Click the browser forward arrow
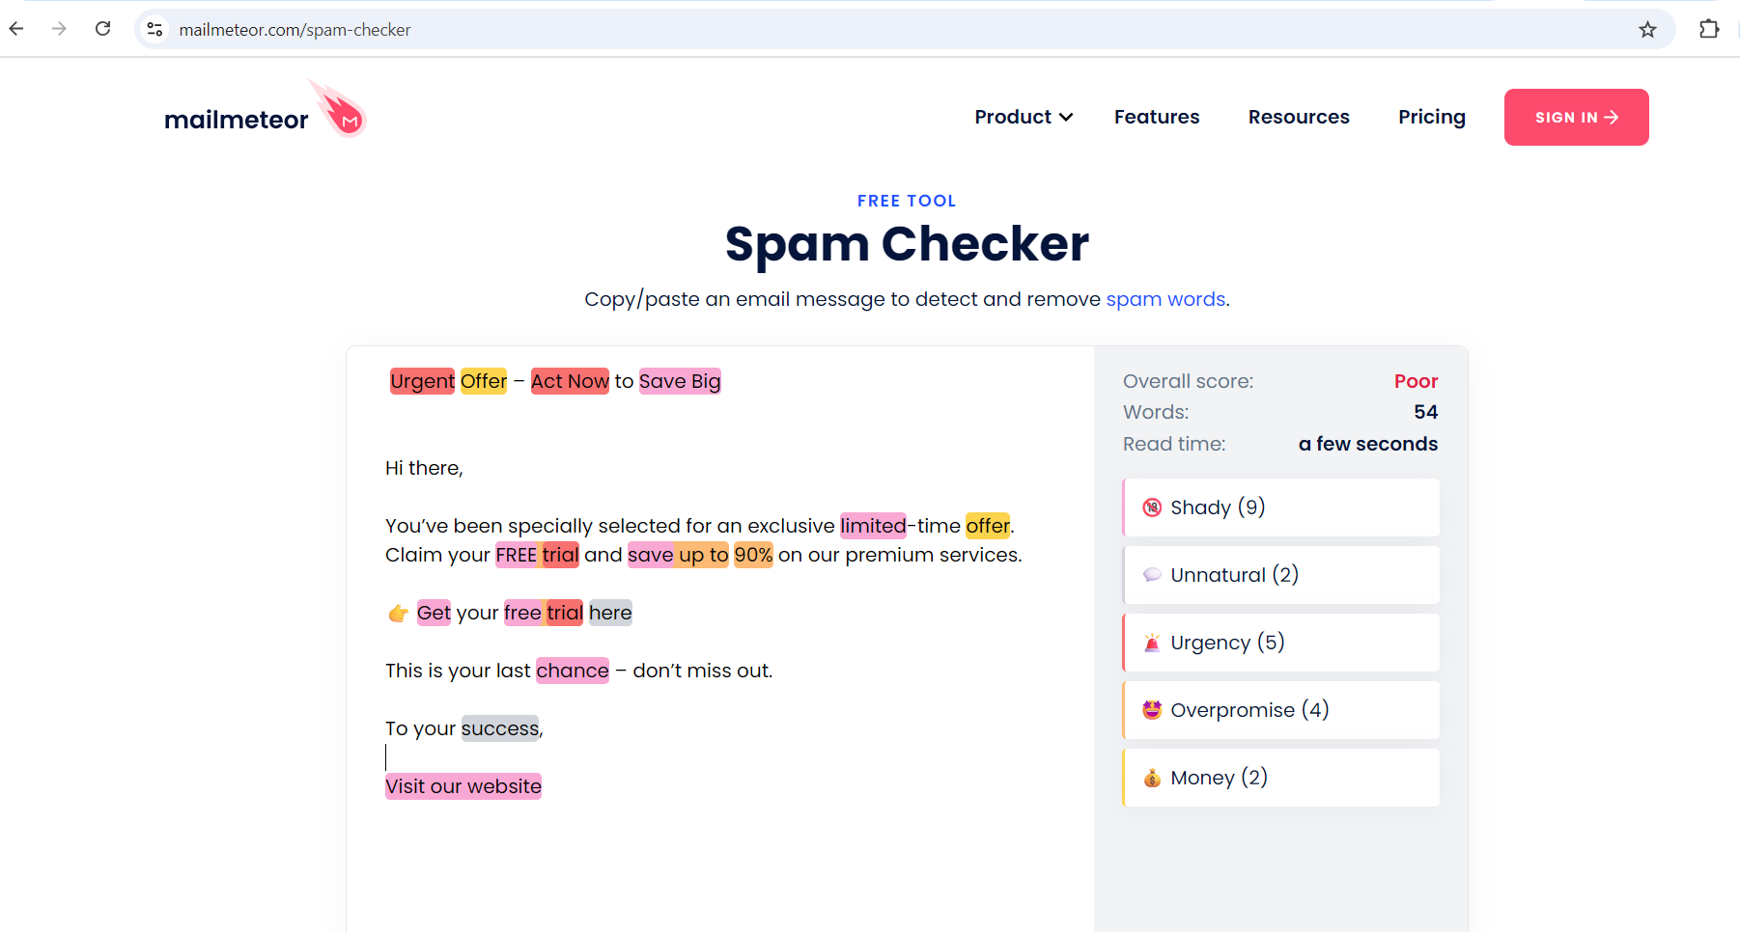This screenshot has width=1740, height=932. [60, 29]
